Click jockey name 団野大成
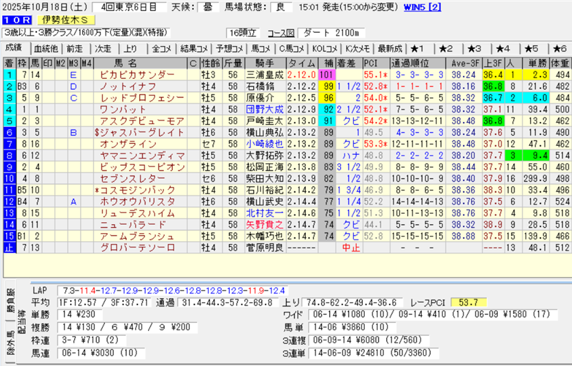Viewport: 572px width, 366px height. (x=264, y=109)
